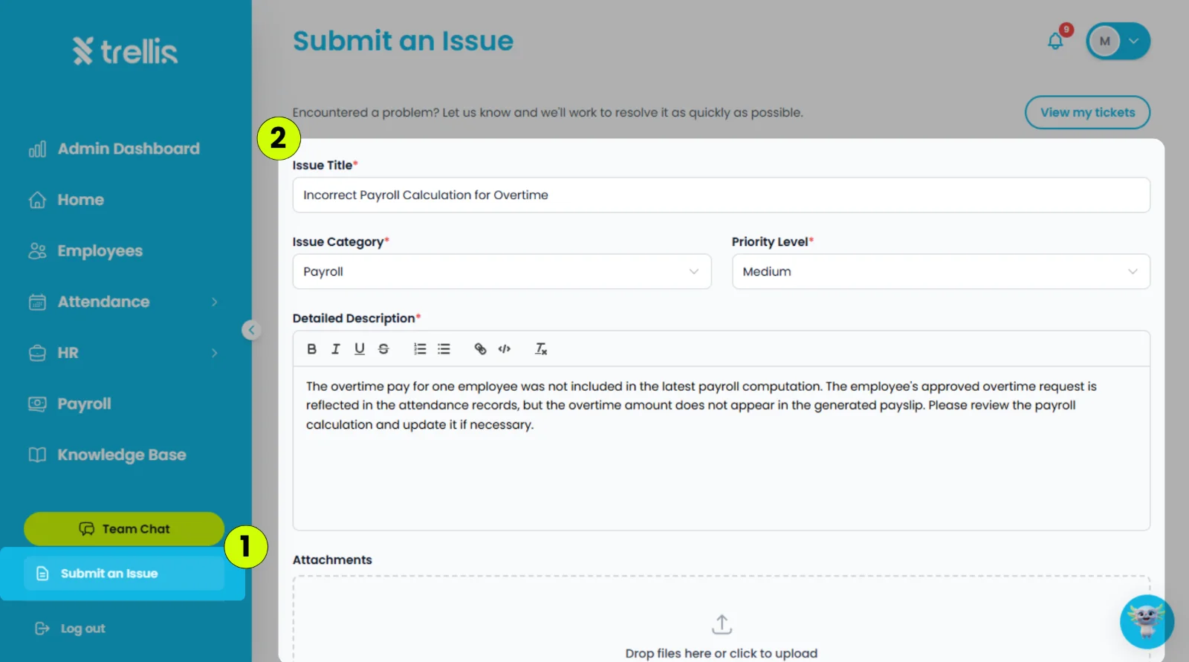Insert a link in description editor
1189x662 pixels.
click(480, 348)
